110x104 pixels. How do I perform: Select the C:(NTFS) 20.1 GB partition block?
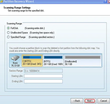(x=32, y=61)
